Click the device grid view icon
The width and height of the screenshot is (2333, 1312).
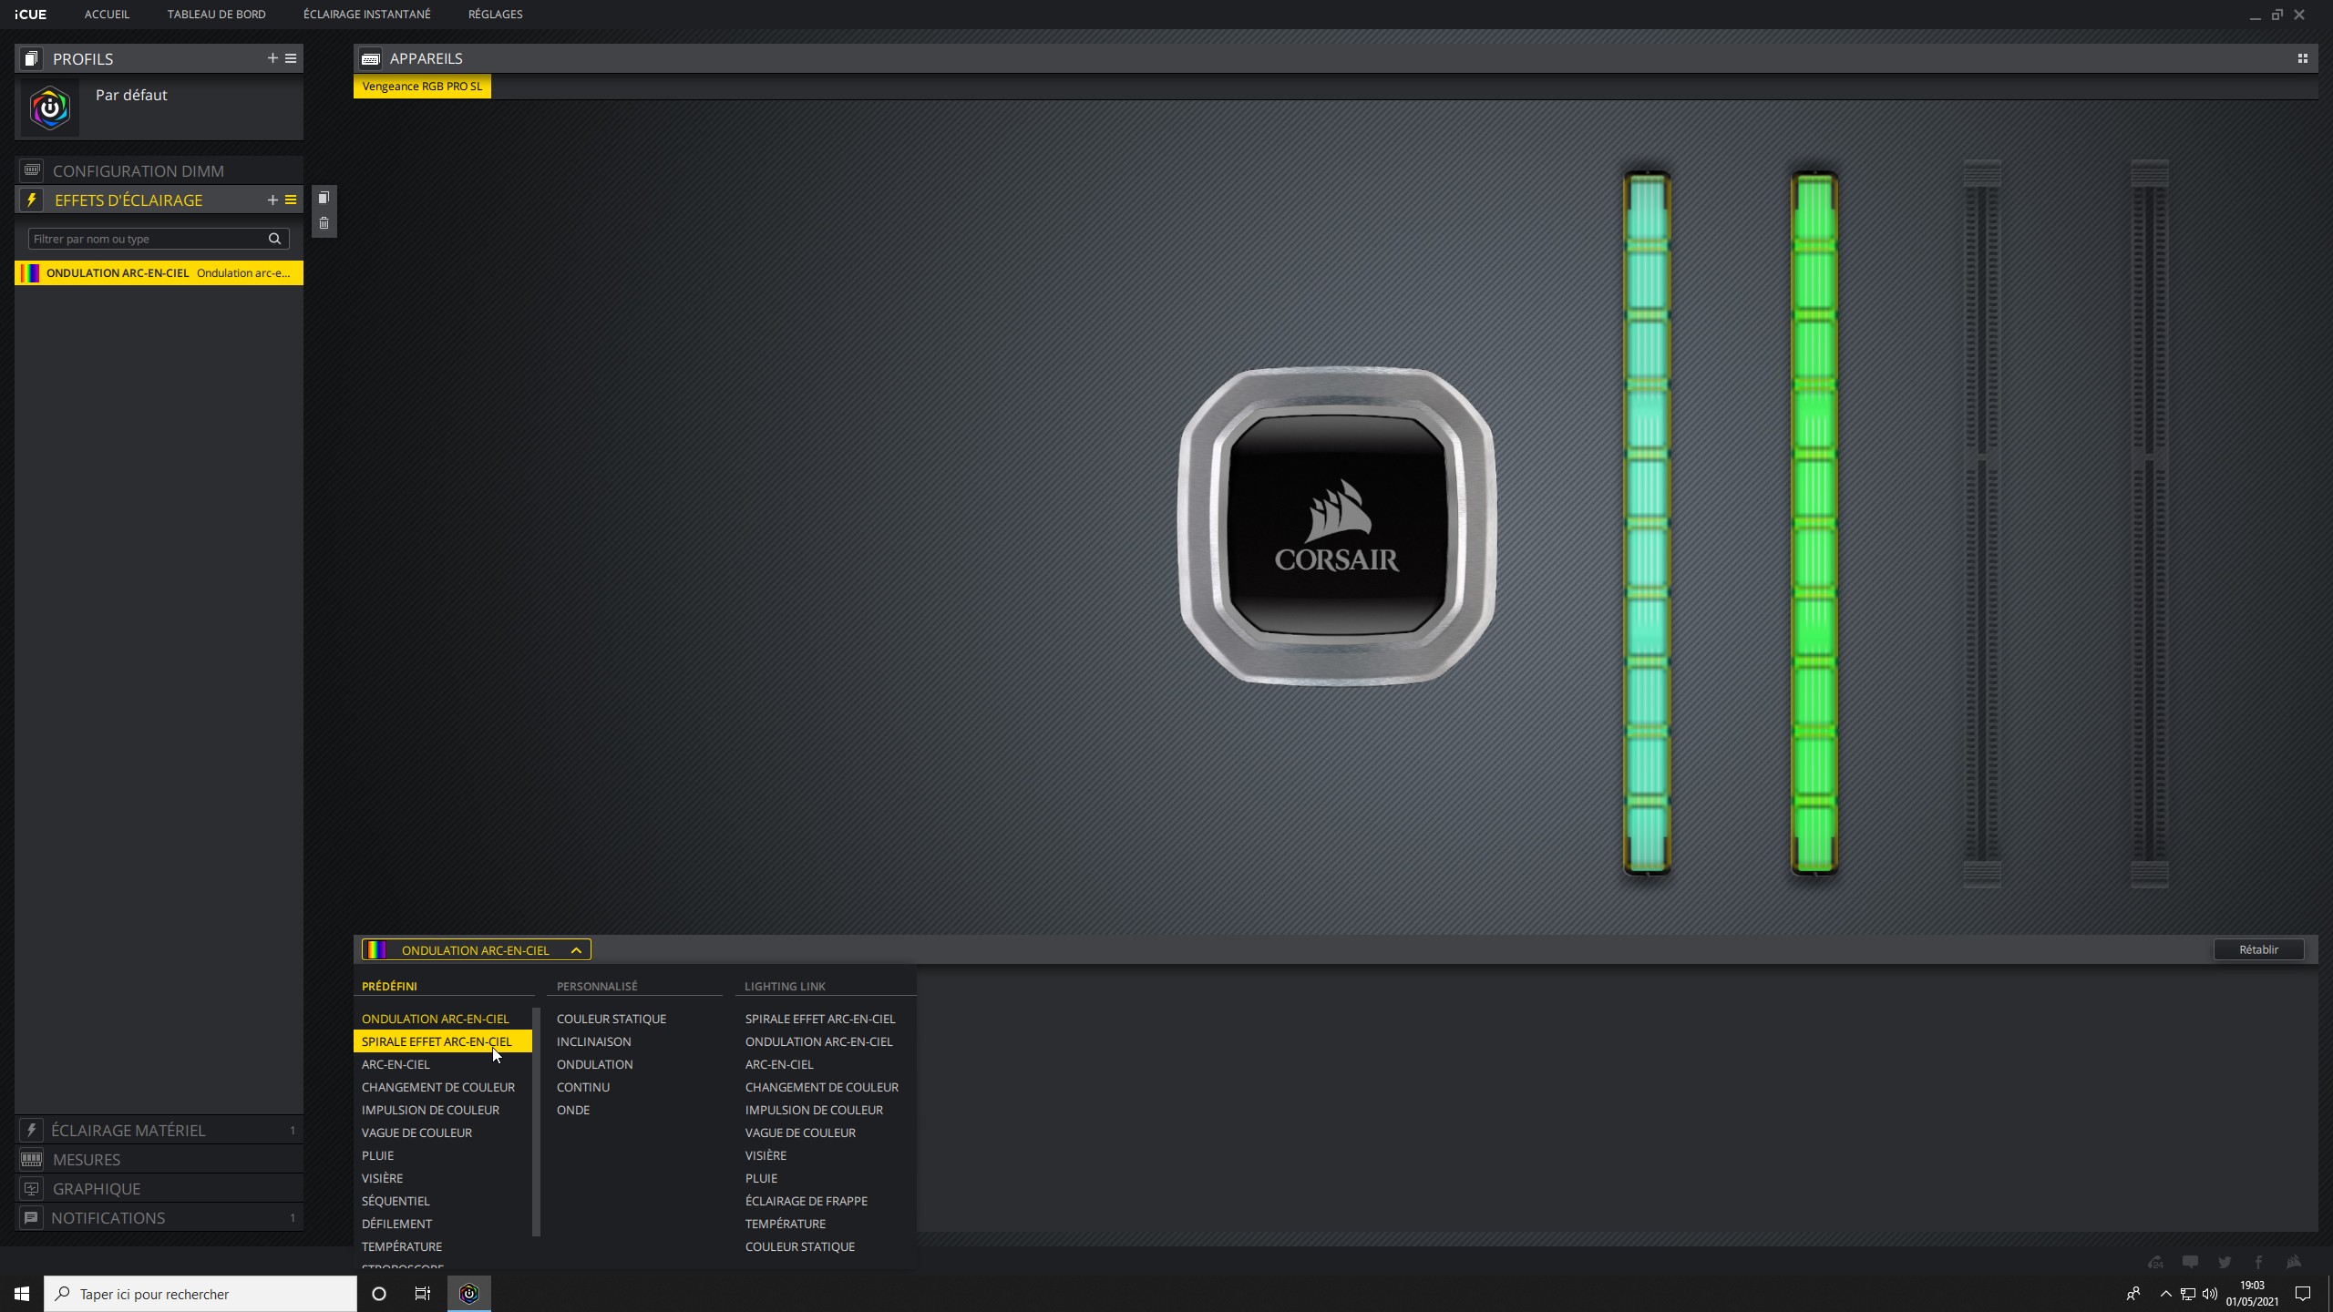[2302, 58]
